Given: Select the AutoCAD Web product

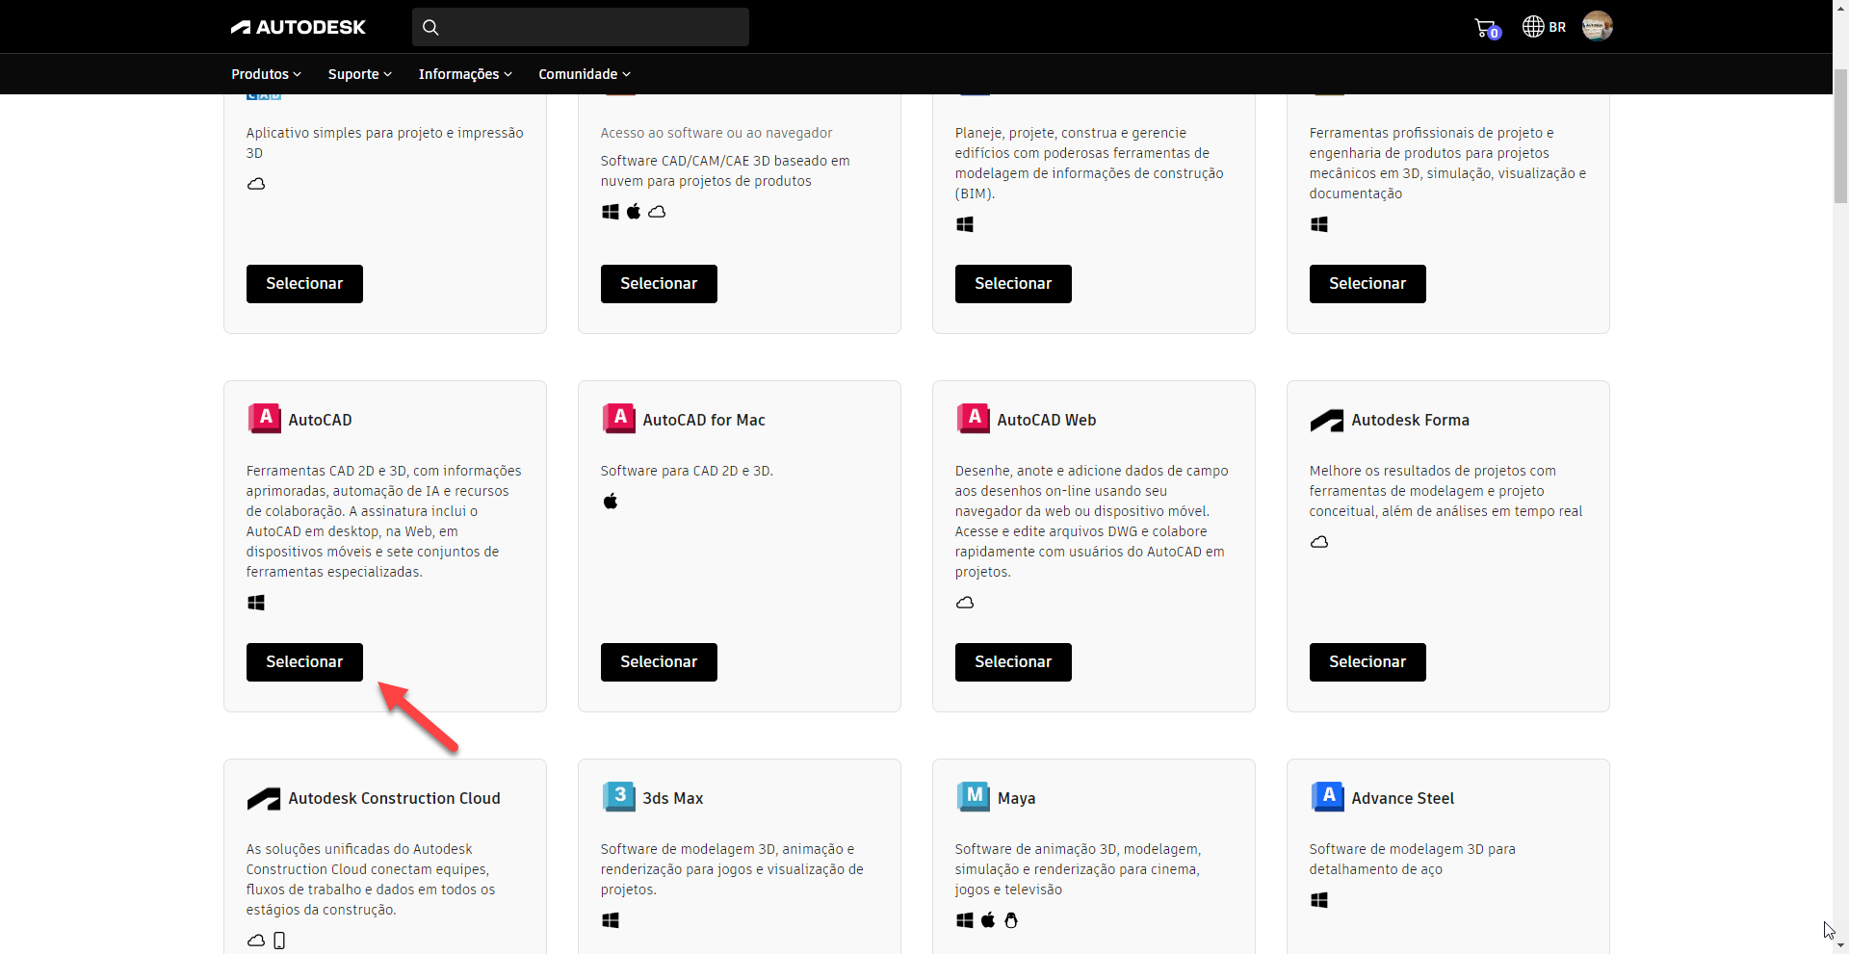Looking at the screenshot, I should pyautogui.click(x=1013, y=662).
